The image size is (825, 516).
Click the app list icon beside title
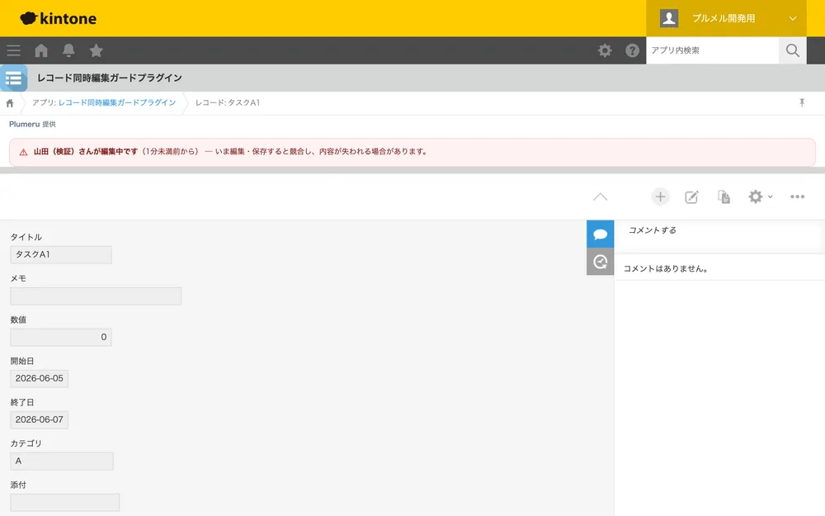click(x=14, y=78)
